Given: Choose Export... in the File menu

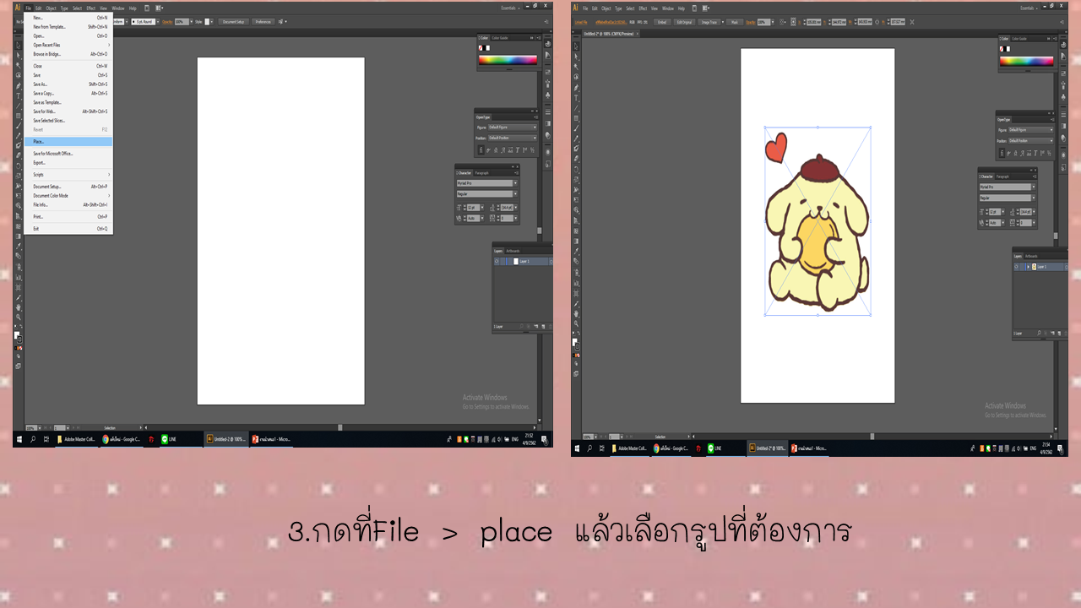Looking at the screenshot, I should coord(68,163).
